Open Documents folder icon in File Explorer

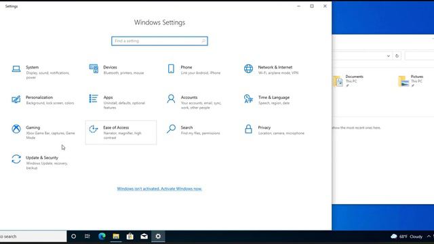(338, 81)
